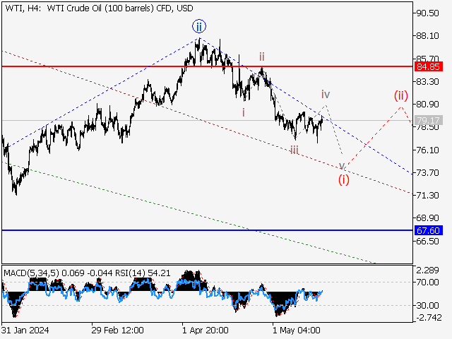Click the gray 'v' wave label

(x=342, y=166)
